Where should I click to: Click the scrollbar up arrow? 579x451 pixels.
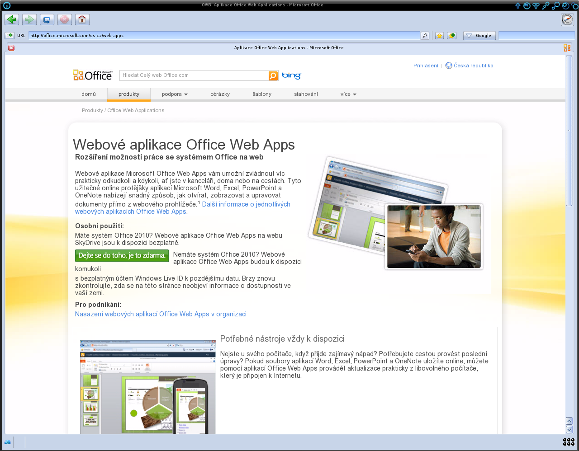pos(569,421)
